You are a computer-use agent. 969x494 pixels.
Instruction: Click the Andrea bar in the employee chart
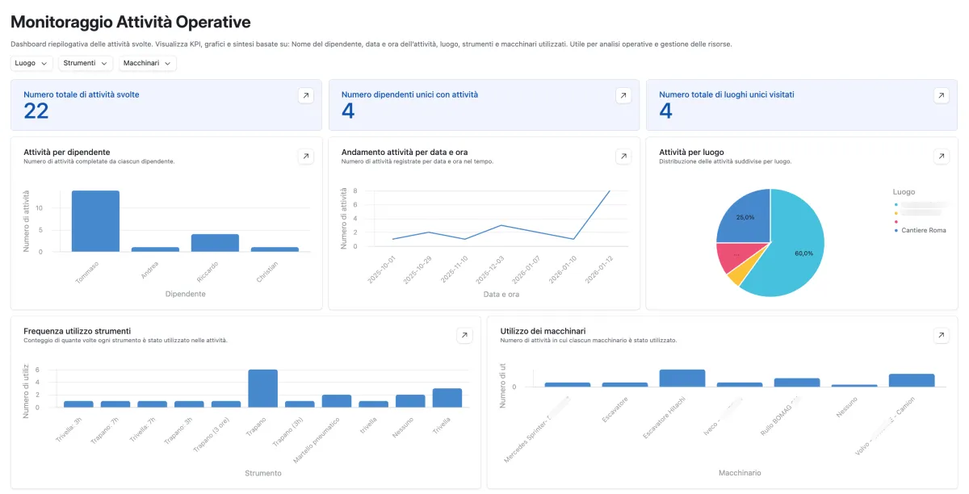(155, 249)
